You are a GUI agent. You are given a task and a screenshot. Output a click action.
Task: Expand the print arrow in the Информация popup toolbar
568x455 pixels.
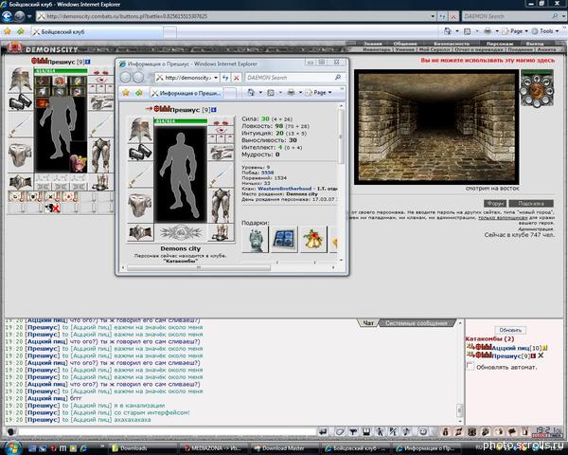click(x=300, y=93)
